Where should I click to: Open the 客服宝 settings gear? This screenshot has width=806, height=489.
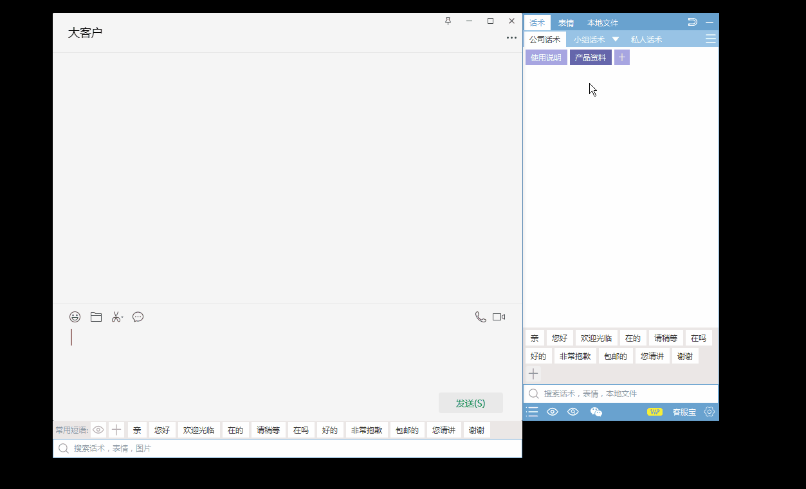pos(709,412)
